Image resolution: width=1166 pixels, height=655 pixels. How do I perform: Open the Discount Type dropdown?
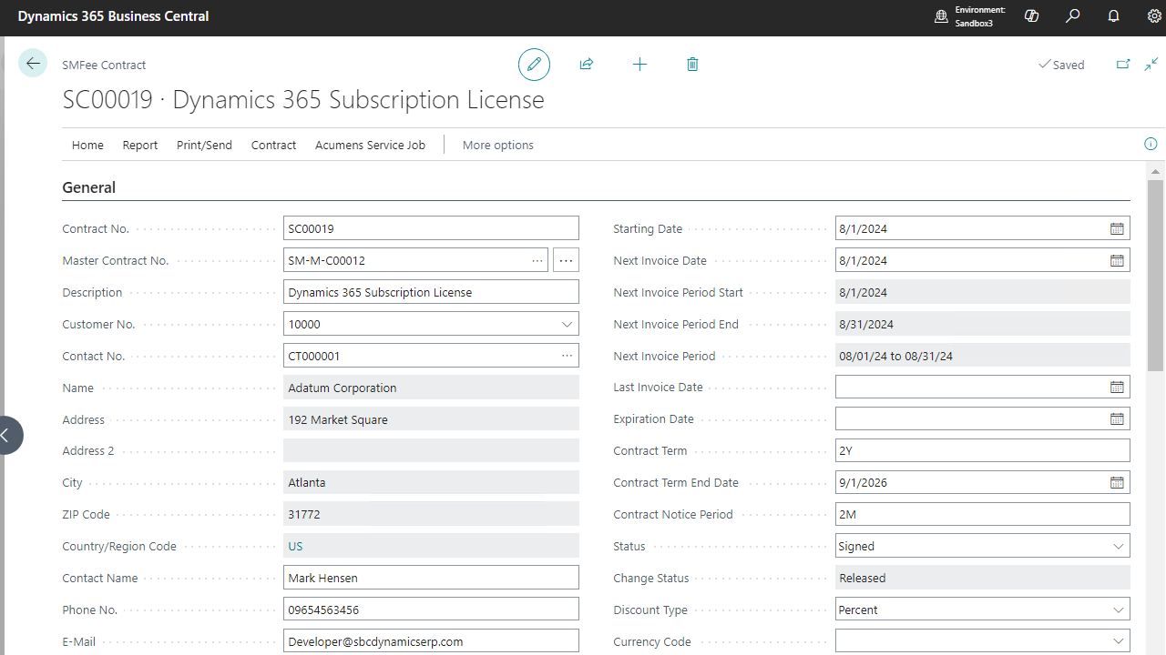[1118, 610]
